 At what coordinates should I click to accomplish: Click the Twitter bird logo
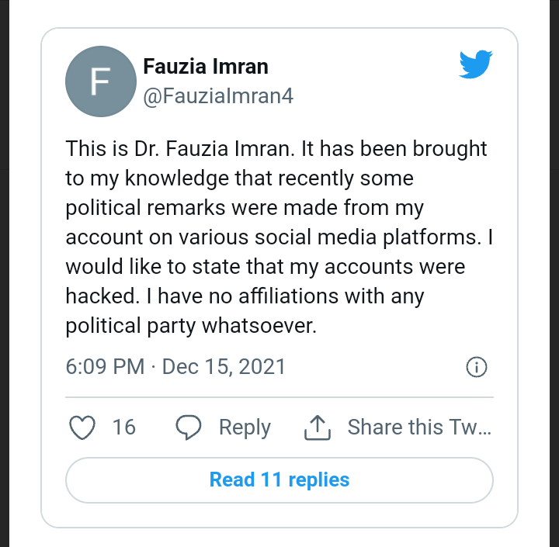pos(477,65)
